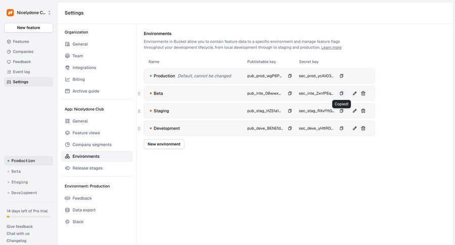Click the pub_stag_HZS1a1.. key text
This screenshot has width=455, height=245.
(264, 111)
